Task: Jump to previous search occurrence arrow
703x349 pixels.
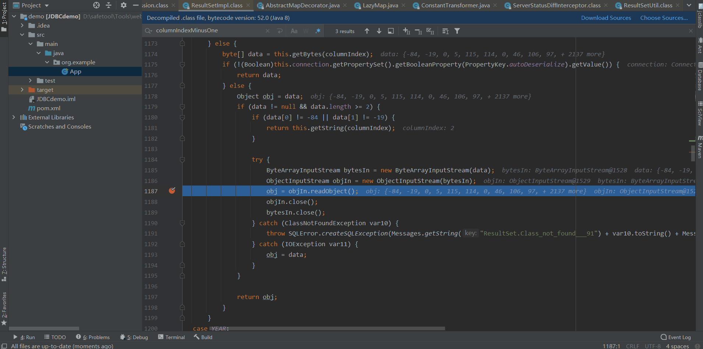Action: pos(367,31)
